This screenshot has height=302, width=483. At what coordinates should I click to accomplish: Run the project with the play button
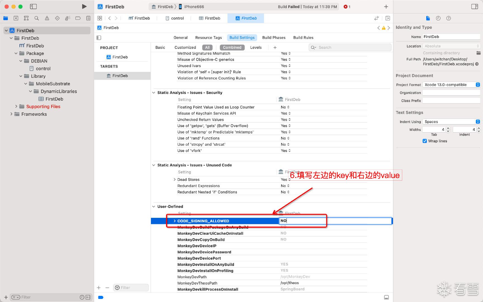coord(84,6)
